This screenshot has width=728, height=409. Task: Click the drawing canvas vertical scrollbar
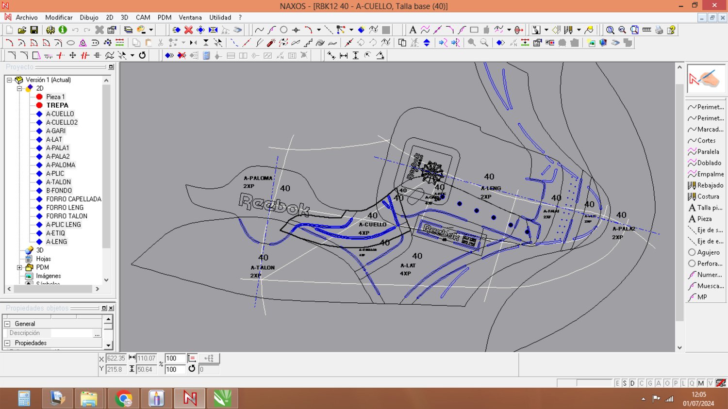click(679, 207)
